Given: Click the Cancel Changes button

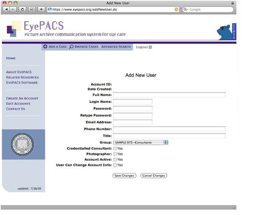Looking at the screenshot, I should [x=154, y=175].
